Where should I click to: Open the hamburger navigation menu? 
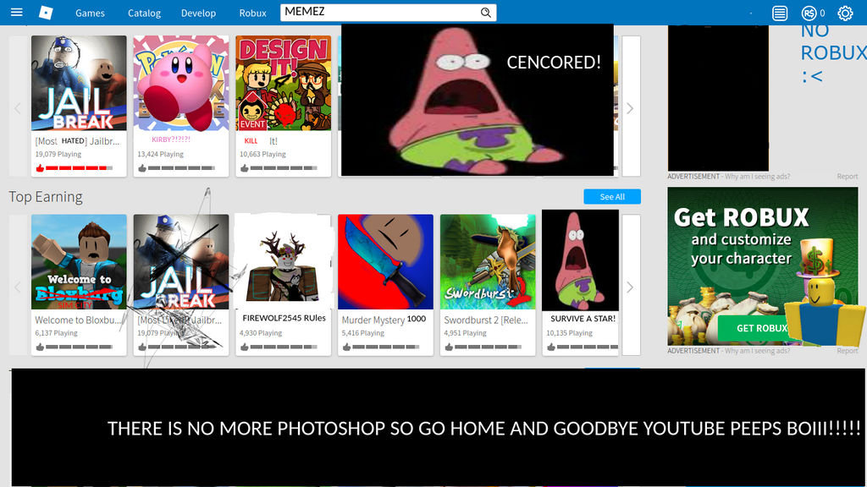(17, 12)
